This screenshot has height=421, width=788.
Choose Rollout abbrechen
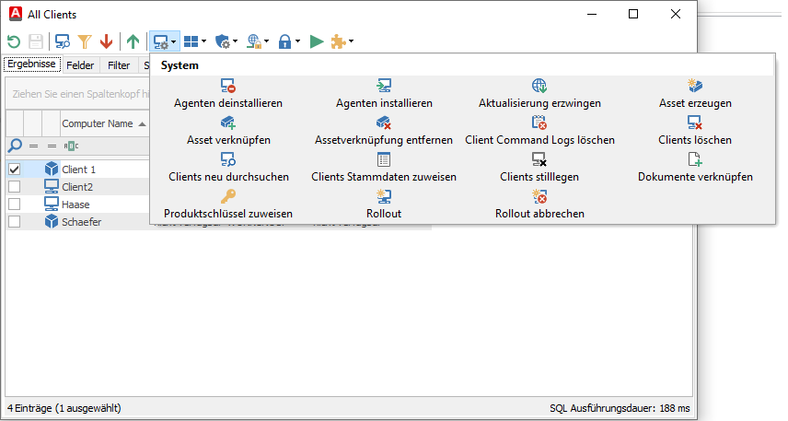coord(539,205)
